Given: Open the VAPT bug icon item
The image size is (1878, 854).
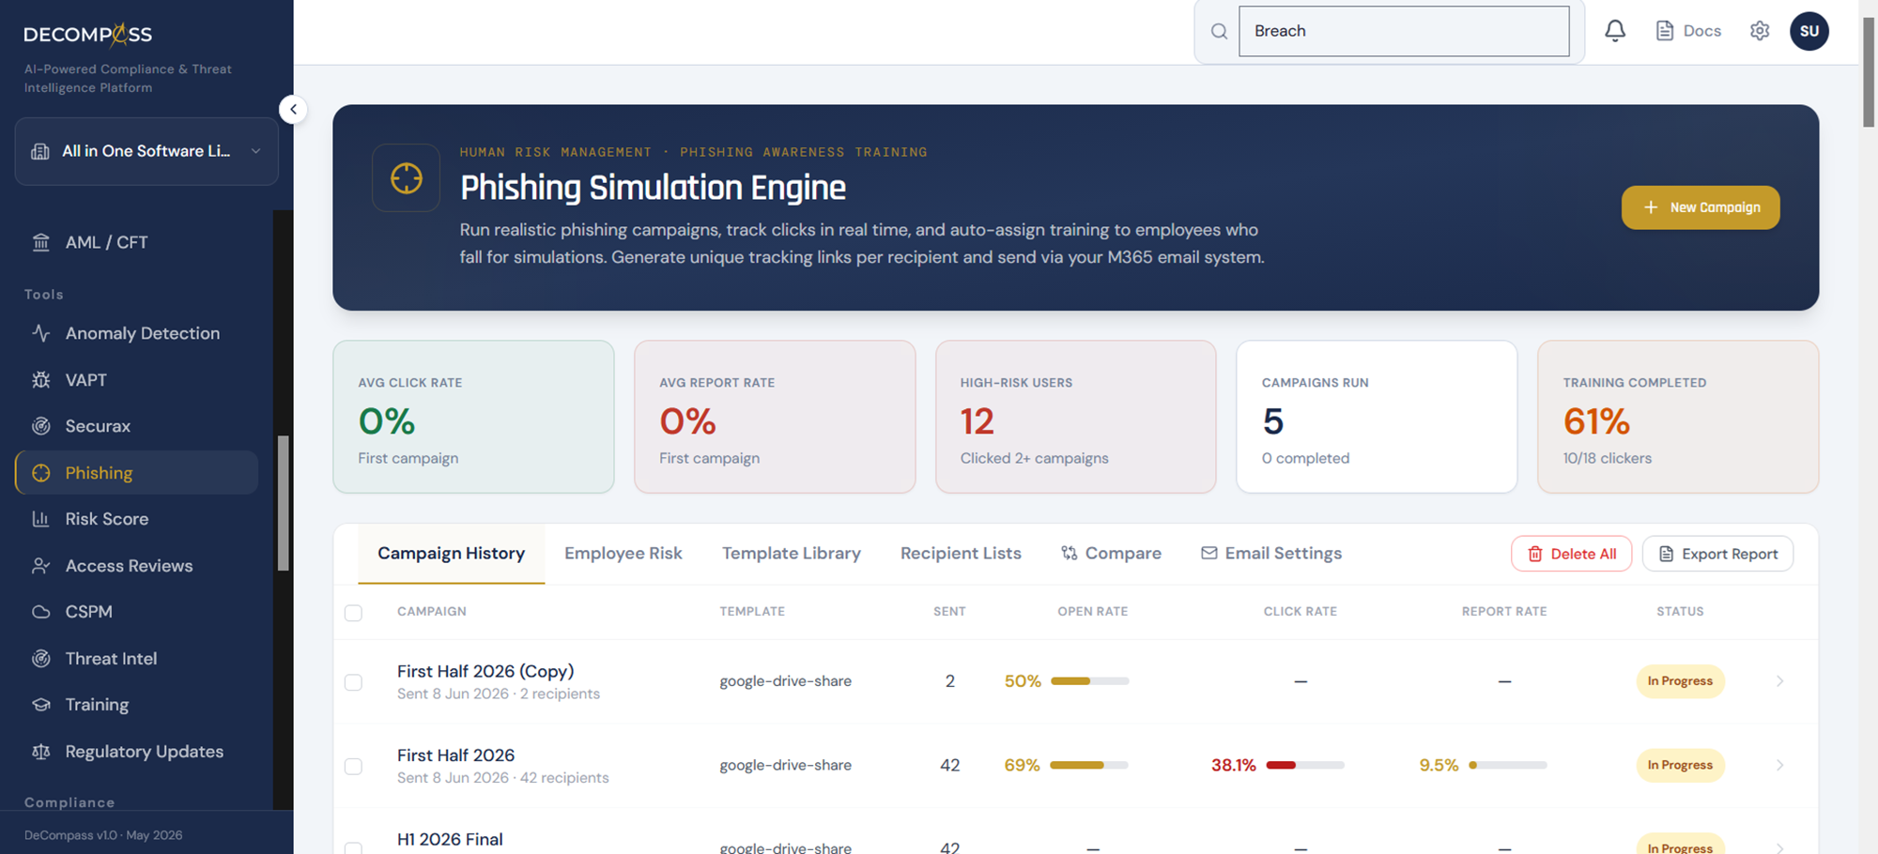Looking at the screenshot, I should pyautogui.click(x=40, y=380).
